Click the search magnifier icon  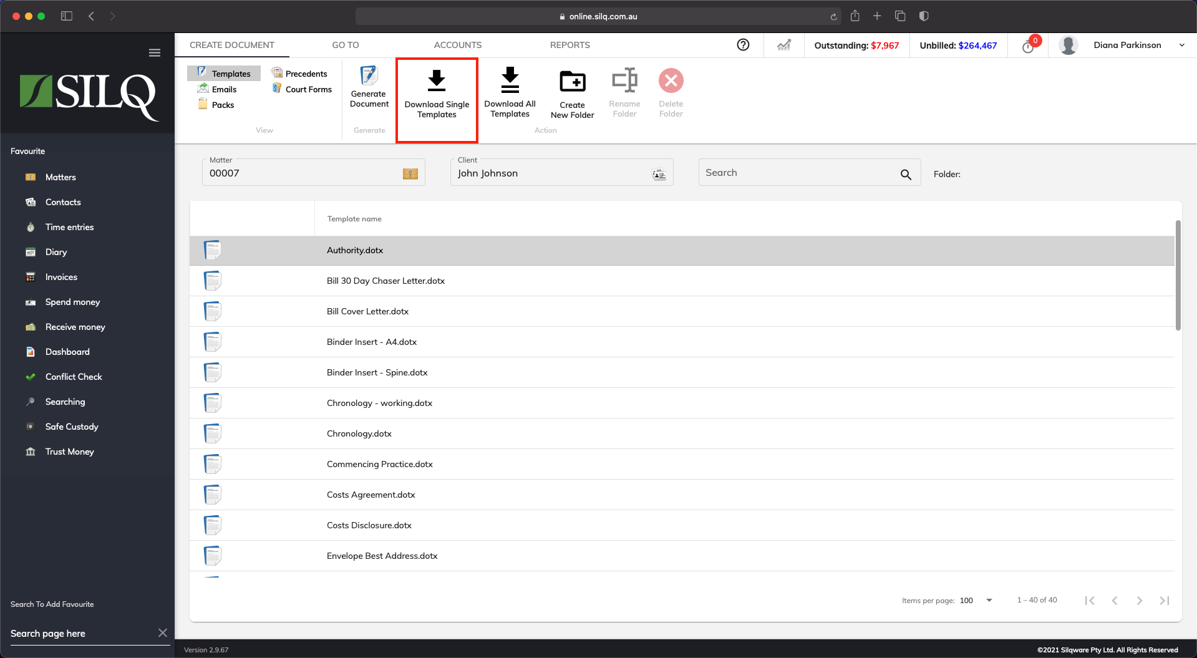[906, 175]
